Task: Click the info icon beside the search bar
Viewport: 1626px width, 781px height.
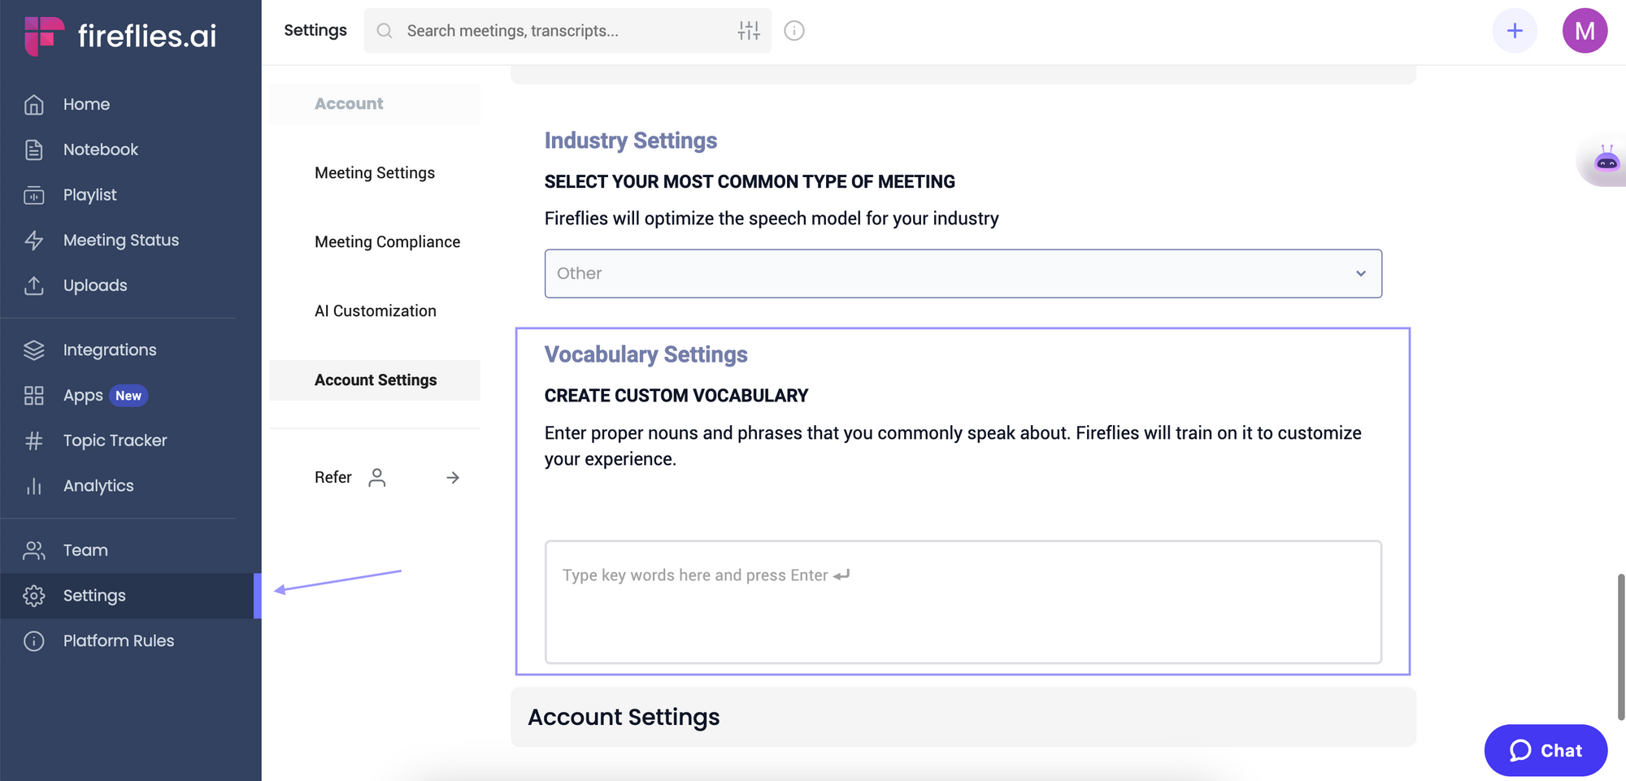Action: tap(793, 30)
